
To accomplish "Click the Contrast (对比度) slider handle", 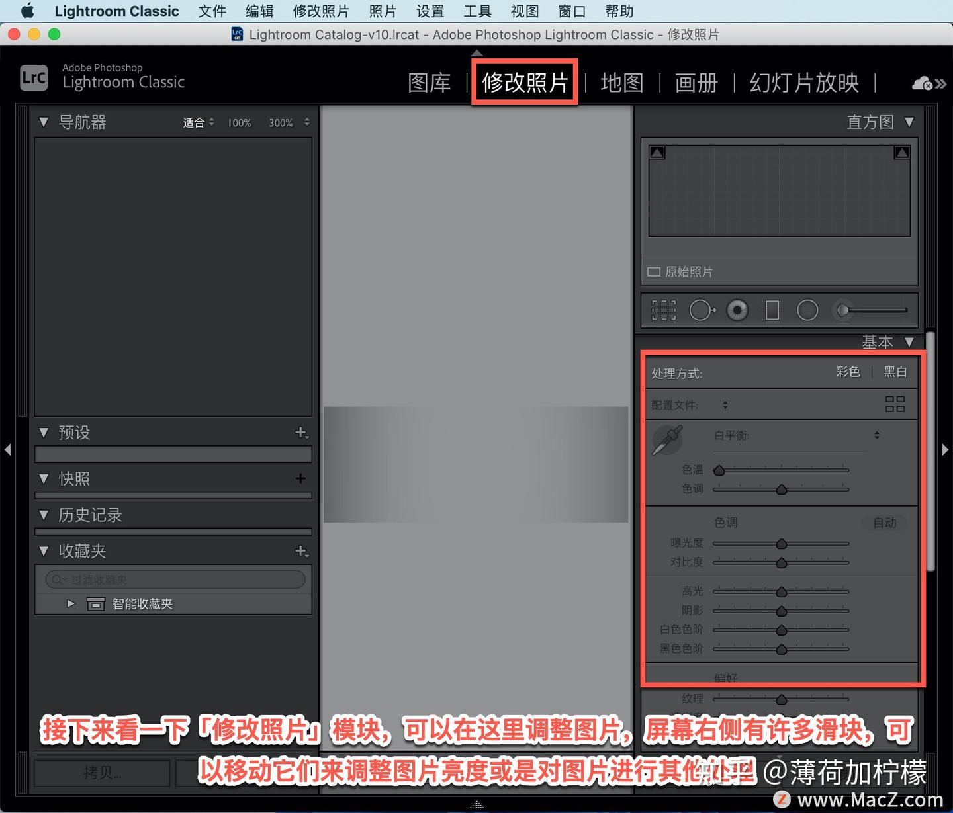I will tap(782, 563).
